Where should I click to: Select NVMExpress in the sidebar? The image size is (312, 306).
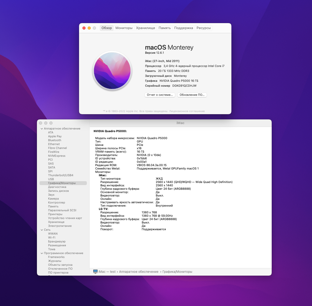[57, 156]
